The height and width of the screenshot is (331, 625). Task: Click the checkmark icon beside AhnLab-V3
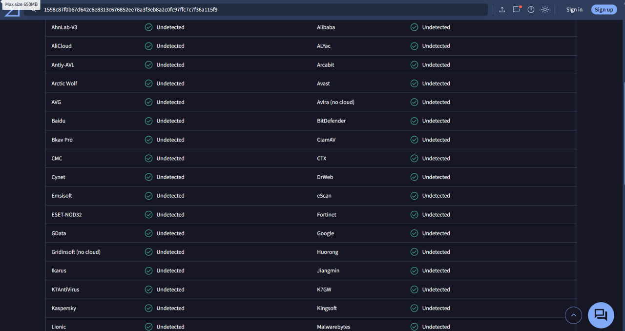pyautogui.click(x=148, y=27)
